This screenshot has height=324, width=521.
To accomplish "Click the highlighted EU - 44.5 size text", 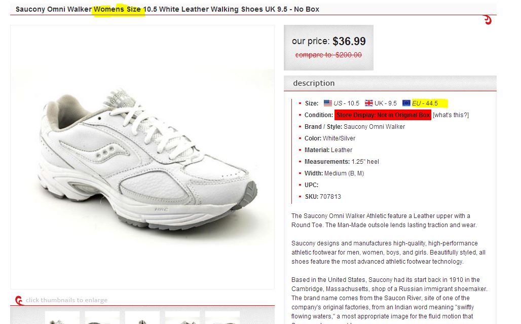I will (425, 103).
